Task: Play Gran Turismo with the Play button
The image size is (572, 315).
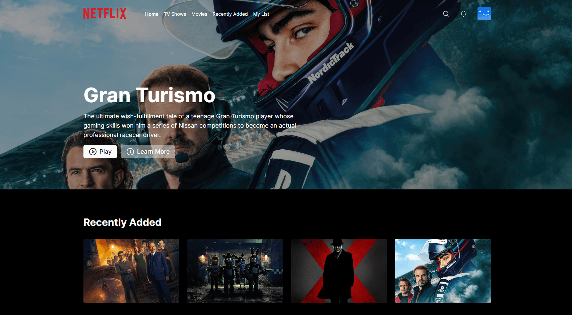Action: 100,152
